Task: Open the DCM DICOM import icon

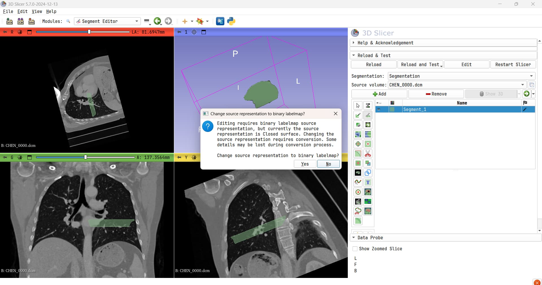Action: (x=20, y=21)
